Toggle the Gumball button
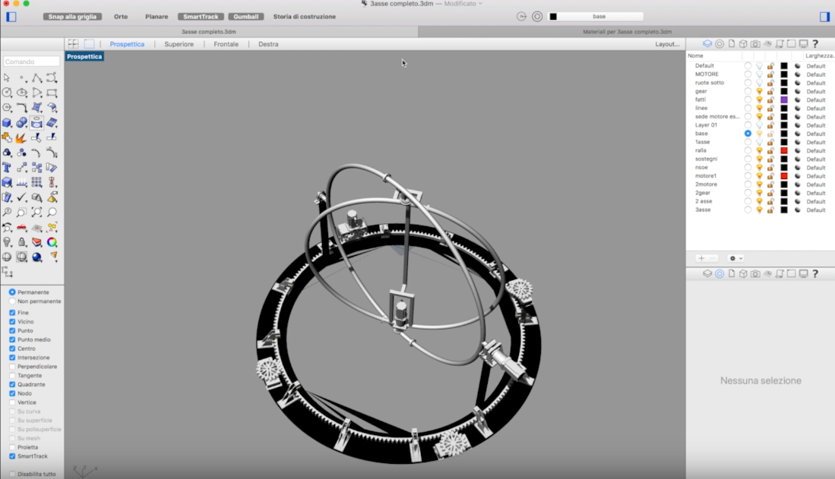This screenshot has height=479, width=835. (246, 17)
